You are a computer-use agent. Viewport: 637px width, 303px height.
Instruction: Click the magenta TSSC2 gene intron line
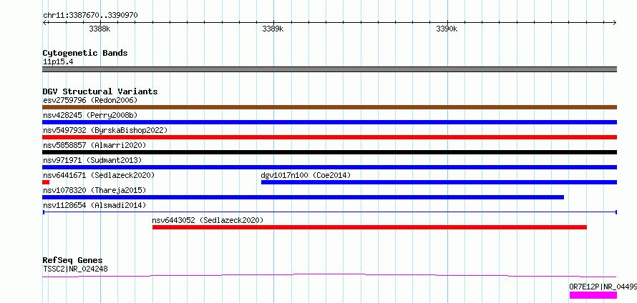(329, 275)
